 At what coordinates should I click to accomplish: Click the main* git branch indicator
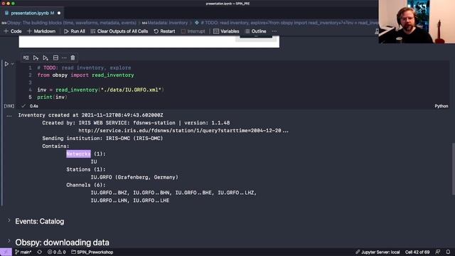(23, 252)
